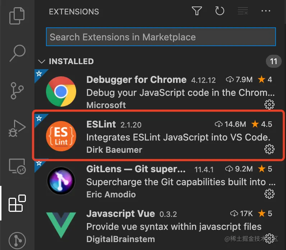Filter extensions using the funnel icon
Viewport: 286px width, 250px height.
(x=197, y=11)
